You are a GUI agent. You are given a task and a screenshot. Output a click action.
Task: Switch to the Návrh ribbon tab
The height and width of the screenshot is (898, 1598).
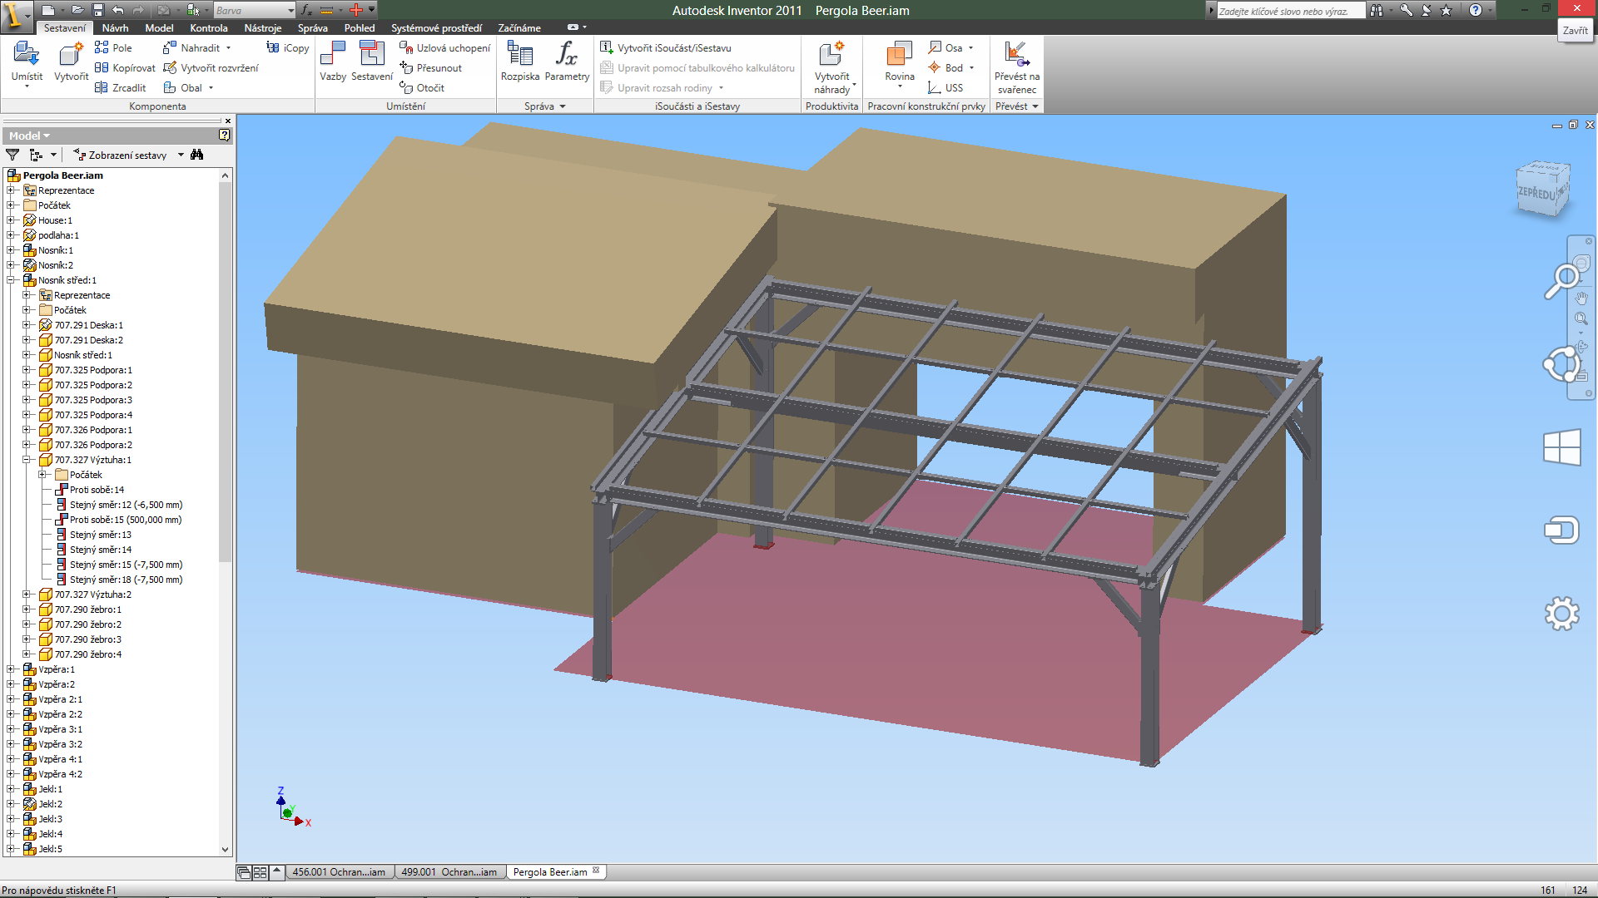click(x=115, y=27)
